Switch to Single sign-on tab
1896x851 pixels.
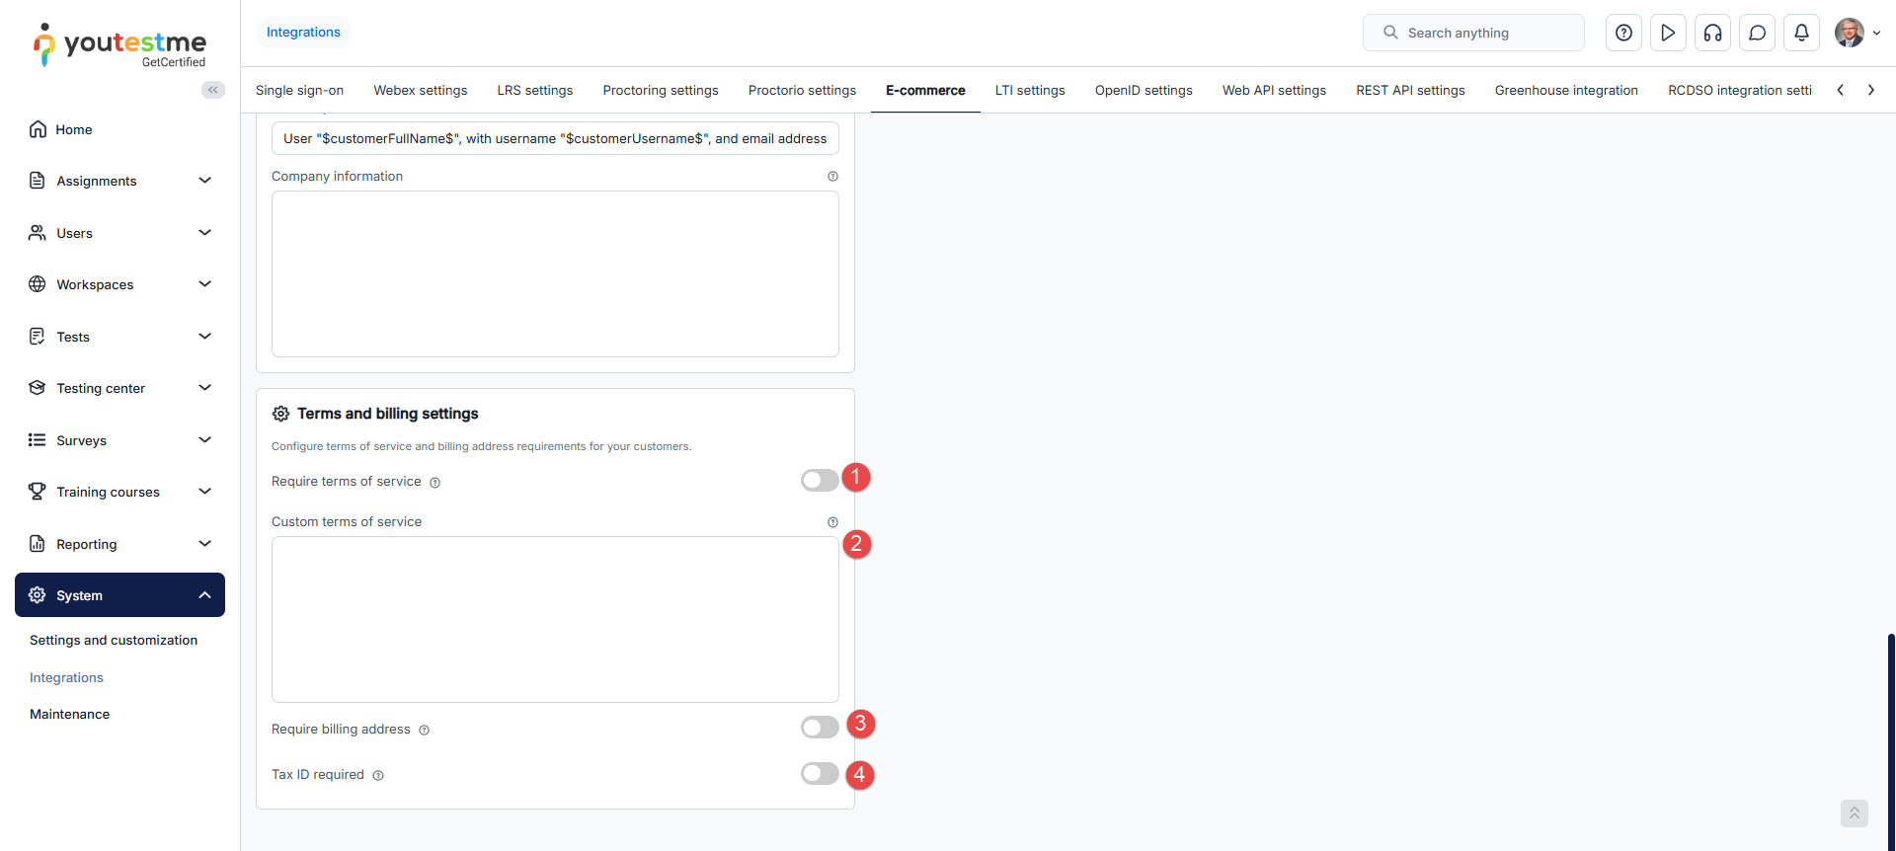(x=299, y=90)
